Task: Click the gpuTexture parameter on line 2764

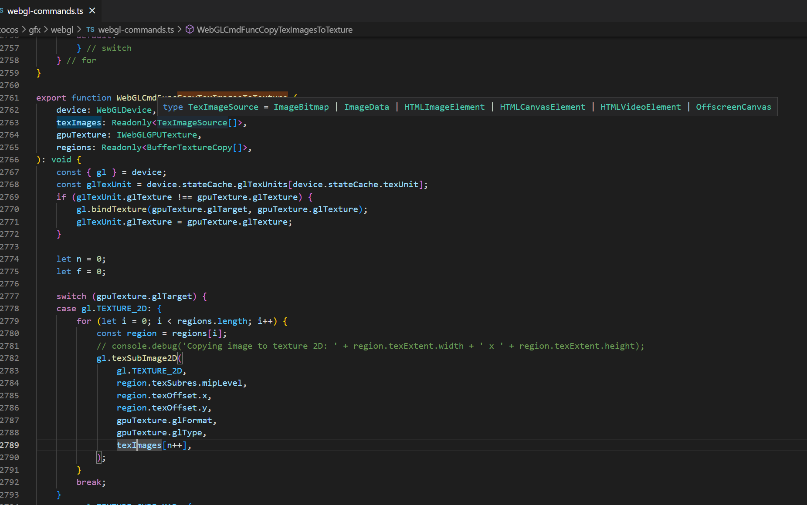Action: [x=81, y=135]
